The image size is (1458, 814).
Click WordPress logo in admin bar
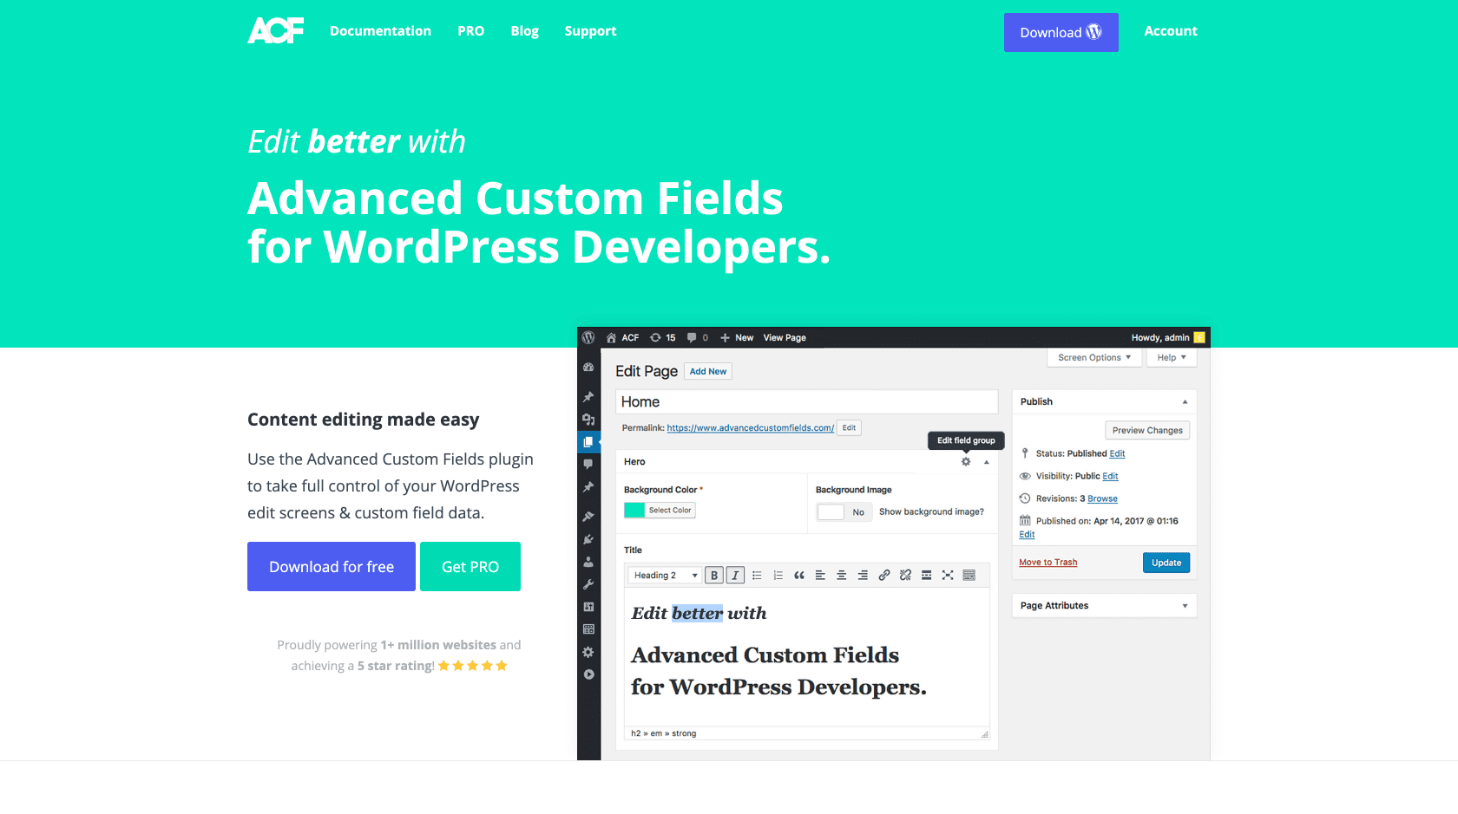(588, 337)
